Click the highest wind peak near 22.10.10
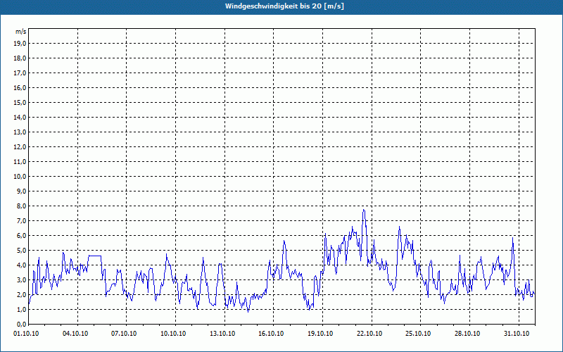The height and width of the screenshot is (352, 563). [364, 210]
